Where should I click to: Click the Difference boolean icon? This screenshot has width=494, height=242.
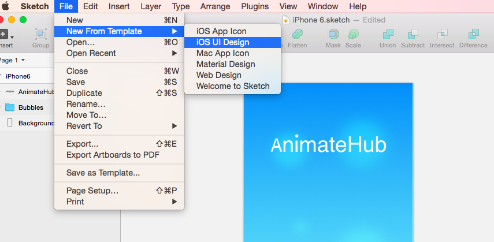point(473,34)
